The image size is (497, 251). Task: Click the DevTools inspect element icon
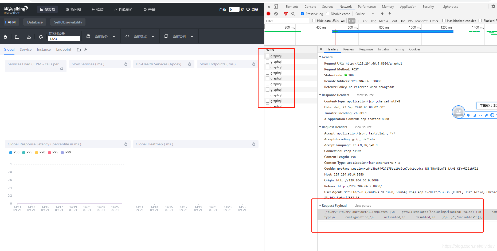coord(269,6)
